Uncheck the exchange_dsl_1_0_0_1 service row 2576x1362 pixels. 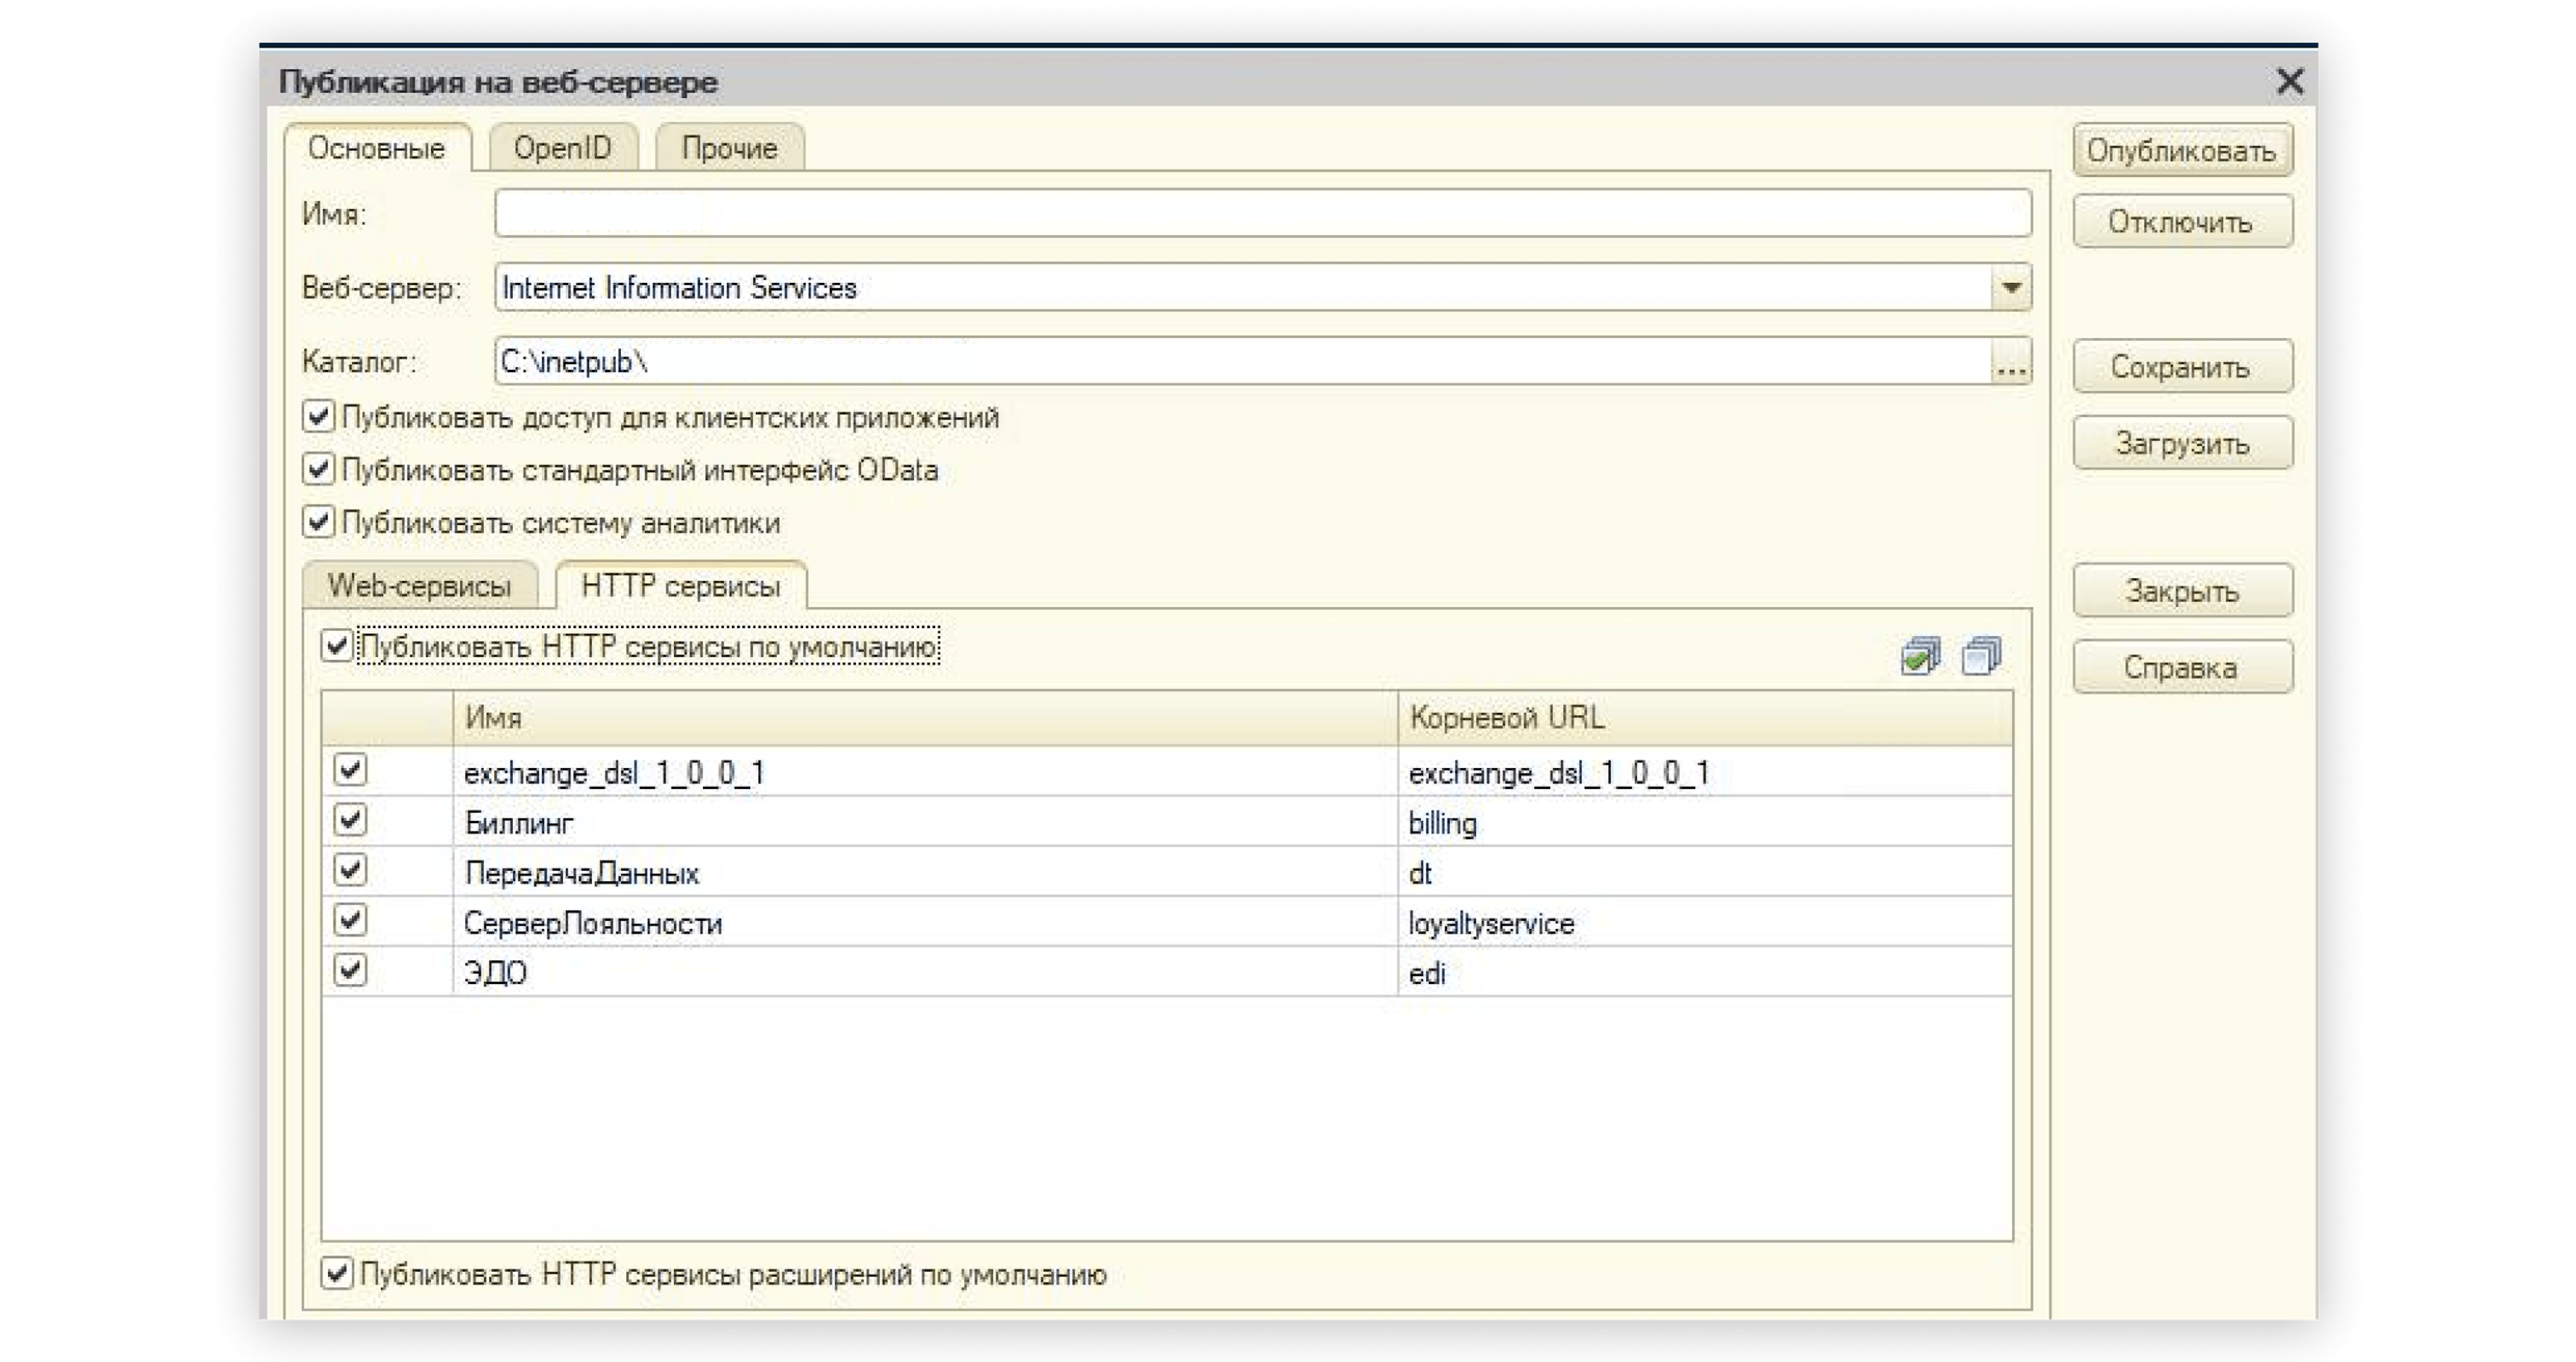pos(350,770)
